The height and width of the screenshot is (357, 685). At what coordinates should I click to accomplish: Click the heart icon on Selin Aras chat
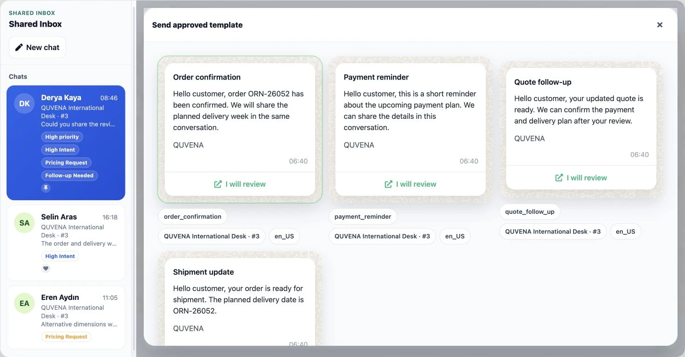tap(46, 269)
